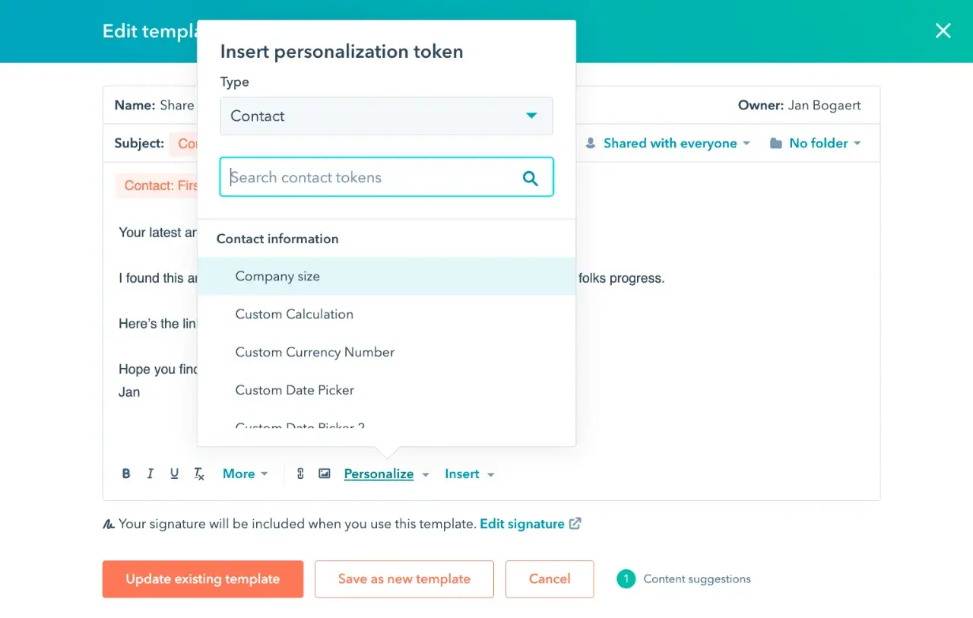This screenshot has width=973, height=618.
Task: Choose the Custom Currency Number token
Action: coord(315,352)
